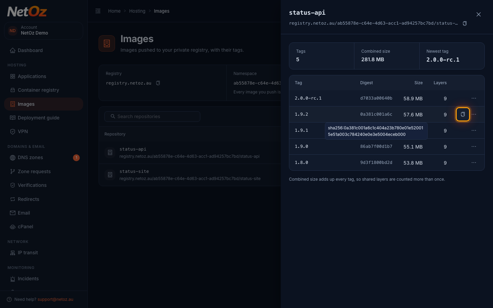The width and height of the screenshot is (493, 308).
Task: Click the Need help question icon
Action: tap(9, 299)
